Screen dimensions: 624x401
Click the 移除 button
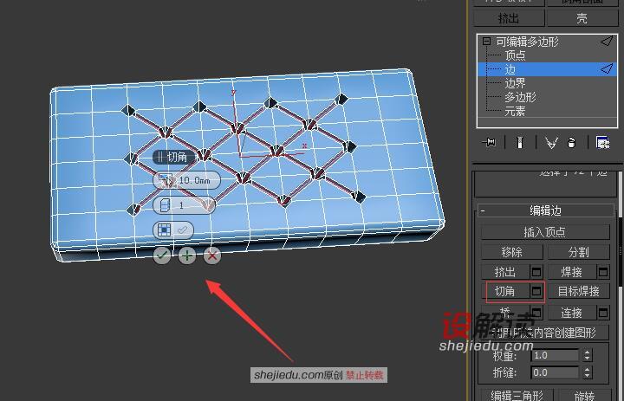[x=512, y=252]
